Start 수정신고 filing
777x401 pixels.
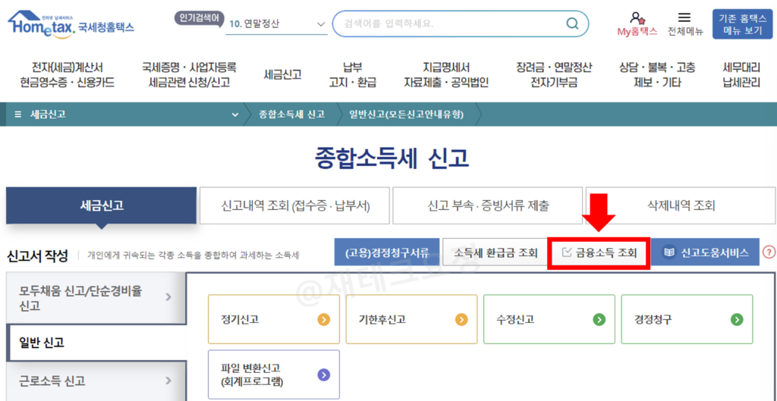549,319
